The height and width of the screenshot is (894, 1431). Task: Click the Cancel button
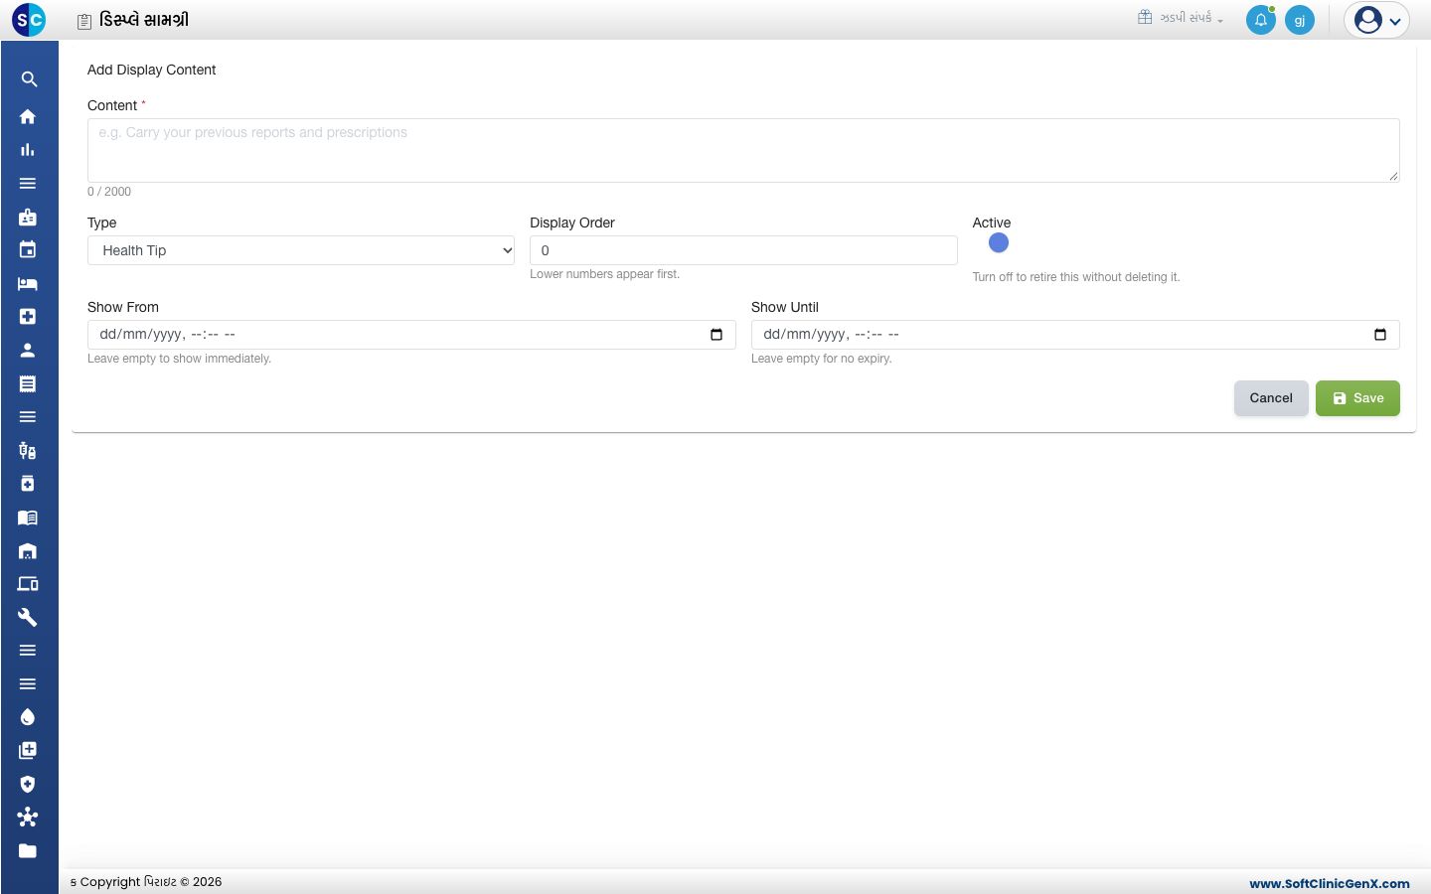pyautogui.click(x=1271, y=398)
